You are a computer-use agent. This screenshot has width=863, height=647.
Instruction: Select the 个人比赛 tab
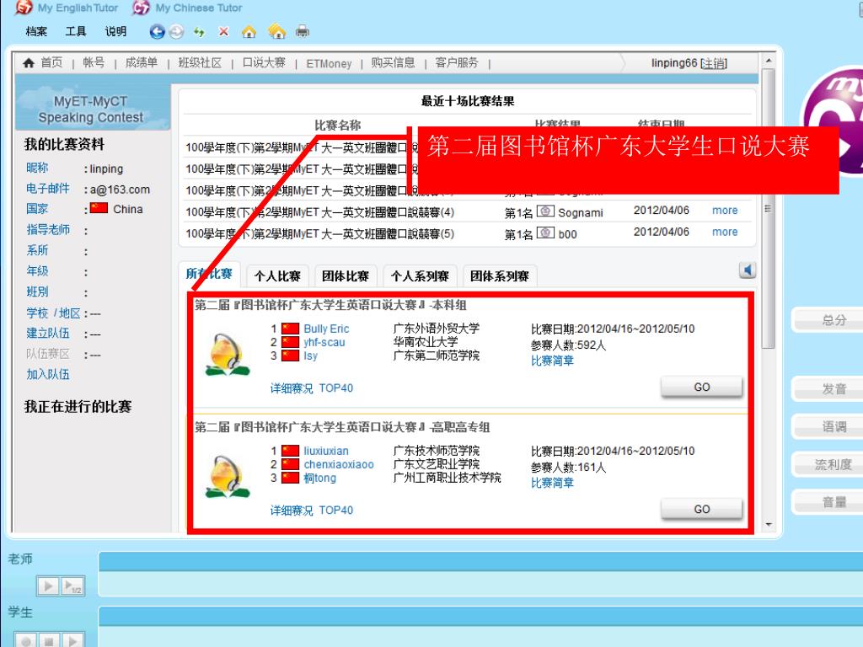(x=277, y=276)
